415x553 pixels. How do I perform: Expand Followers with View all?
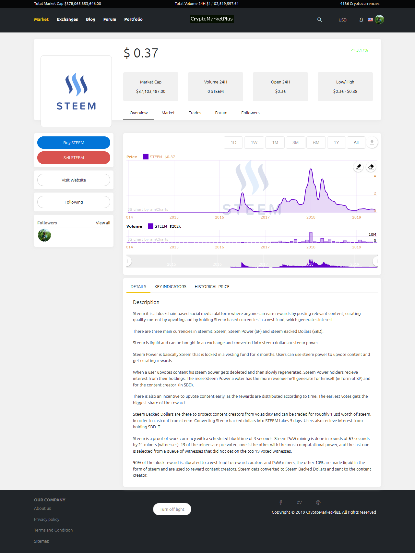pyautogui.click(x=103, y=223)
